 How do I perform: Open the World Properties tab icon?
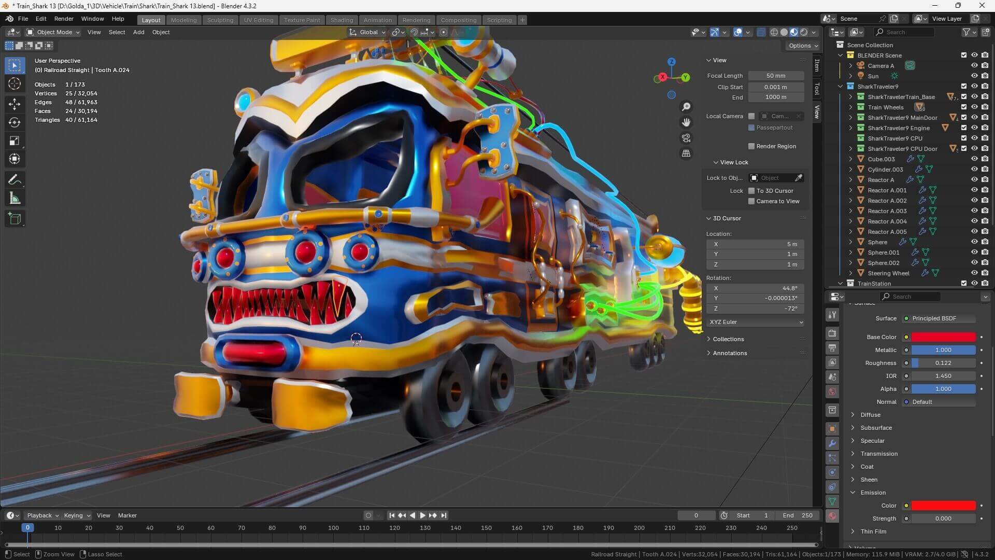(832, 391)
